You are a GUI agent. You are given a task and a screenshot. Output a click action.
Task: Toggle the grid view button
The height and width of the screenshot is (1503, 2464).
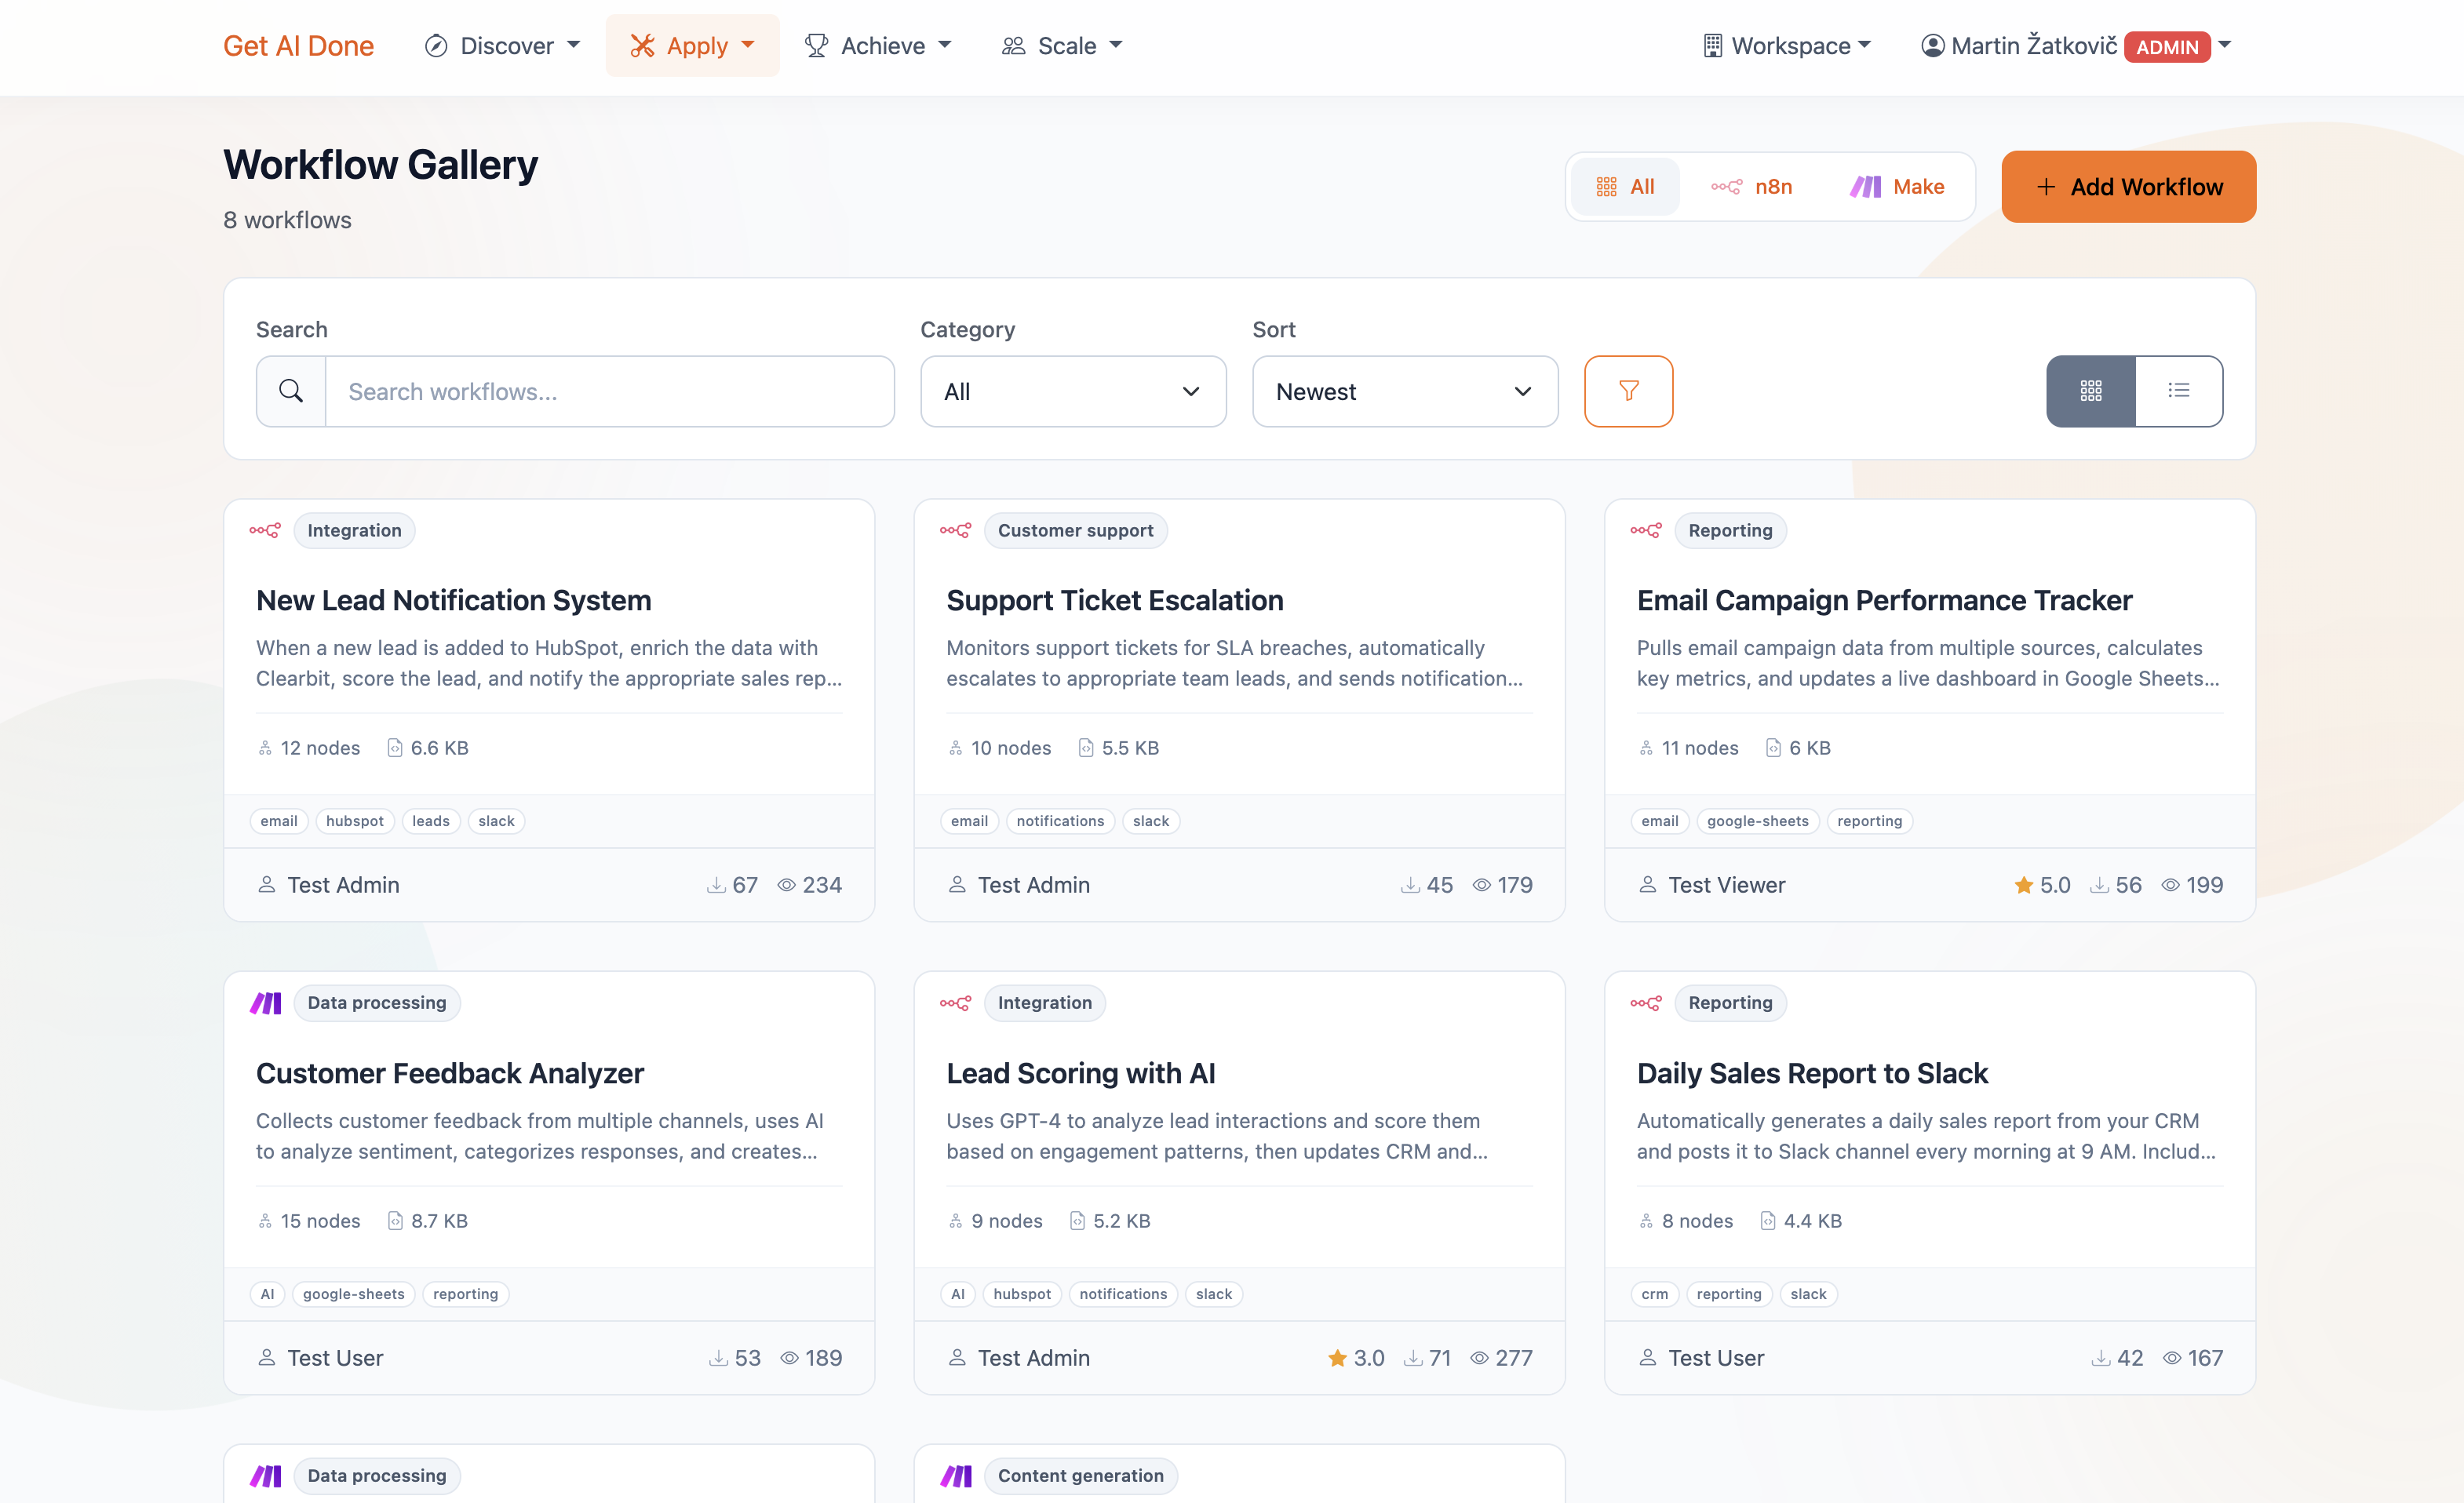[2090, 391]
